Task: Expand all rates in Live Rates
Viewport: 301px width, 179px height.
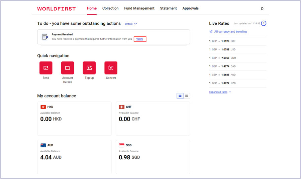Action: click(x=220, y=92)
